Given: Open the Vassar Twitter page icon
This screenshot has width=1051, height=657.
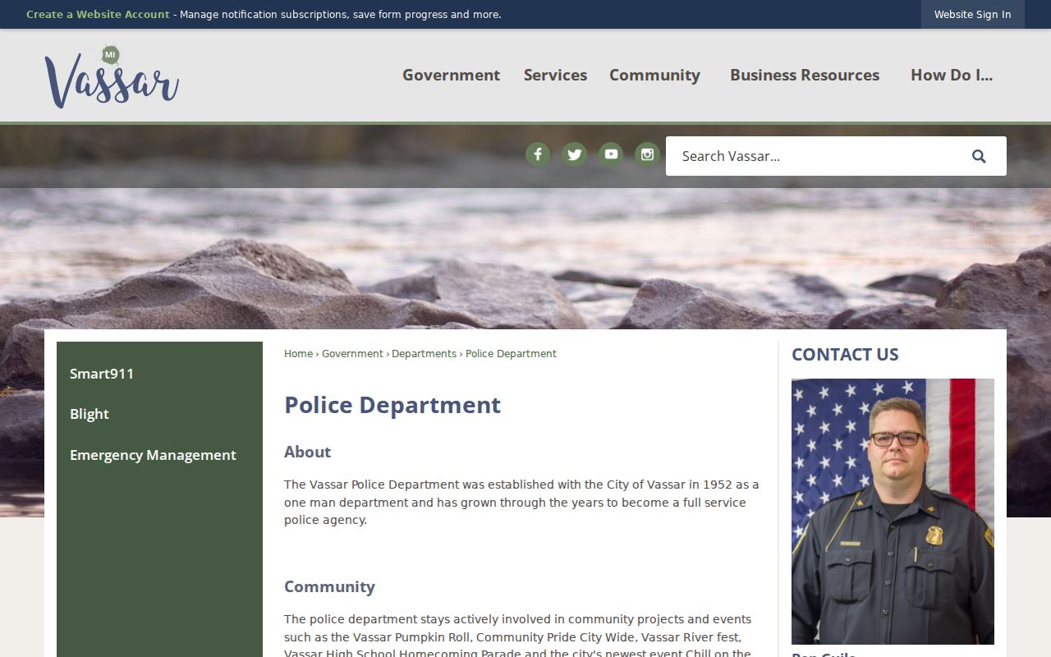Looking at the screenshot, I should point(574,154).
